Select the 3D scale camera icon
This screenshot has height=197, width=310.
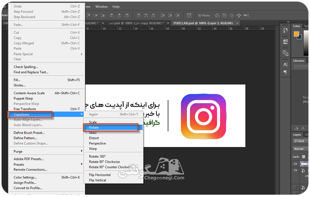click(246, 15)
